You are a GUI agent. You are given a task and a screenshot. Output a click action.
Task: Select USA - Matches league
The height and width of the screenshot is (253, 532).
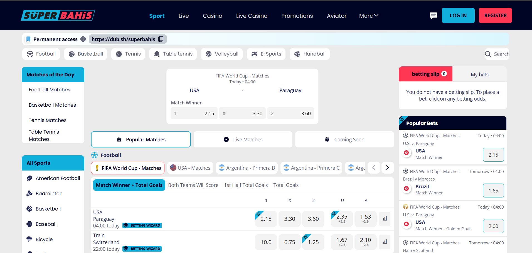190,168
